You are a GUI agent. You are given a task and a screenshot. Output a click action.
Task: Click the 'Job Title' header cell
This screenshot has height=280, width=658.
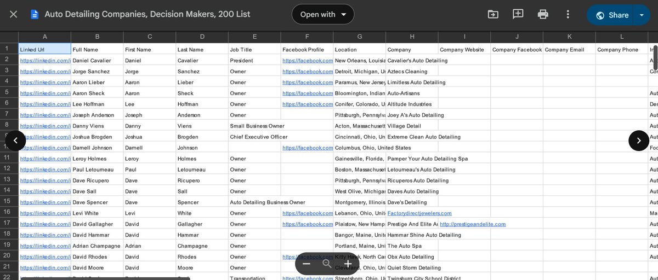[x=254, y=49]
